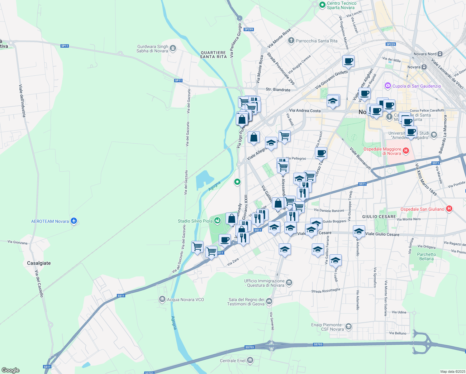This screenshot has height=374, width=466.
Task: Select the Sala del Regno dei Testimoni pin
Action: pyautogui.click(x=269, y=301)
